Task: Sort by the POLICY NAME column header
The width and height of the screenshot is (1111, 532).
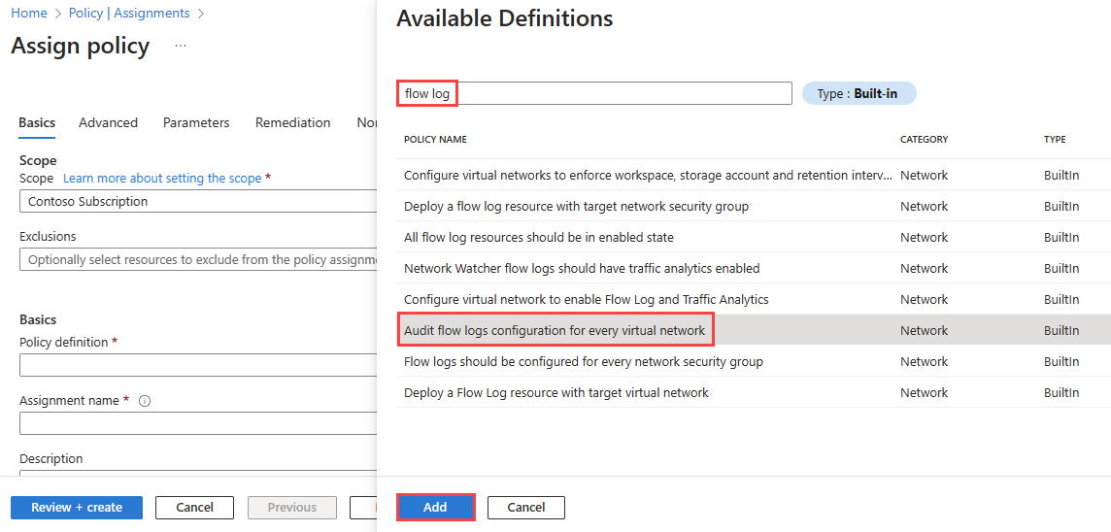Action: (x=435, y=140)
